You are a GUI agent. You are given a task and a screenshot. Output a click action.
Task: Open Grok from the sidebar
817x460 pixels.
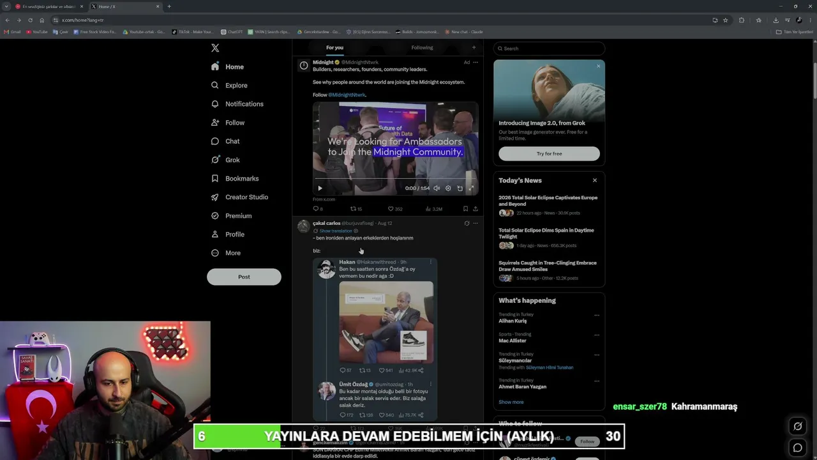pos(225,160)
